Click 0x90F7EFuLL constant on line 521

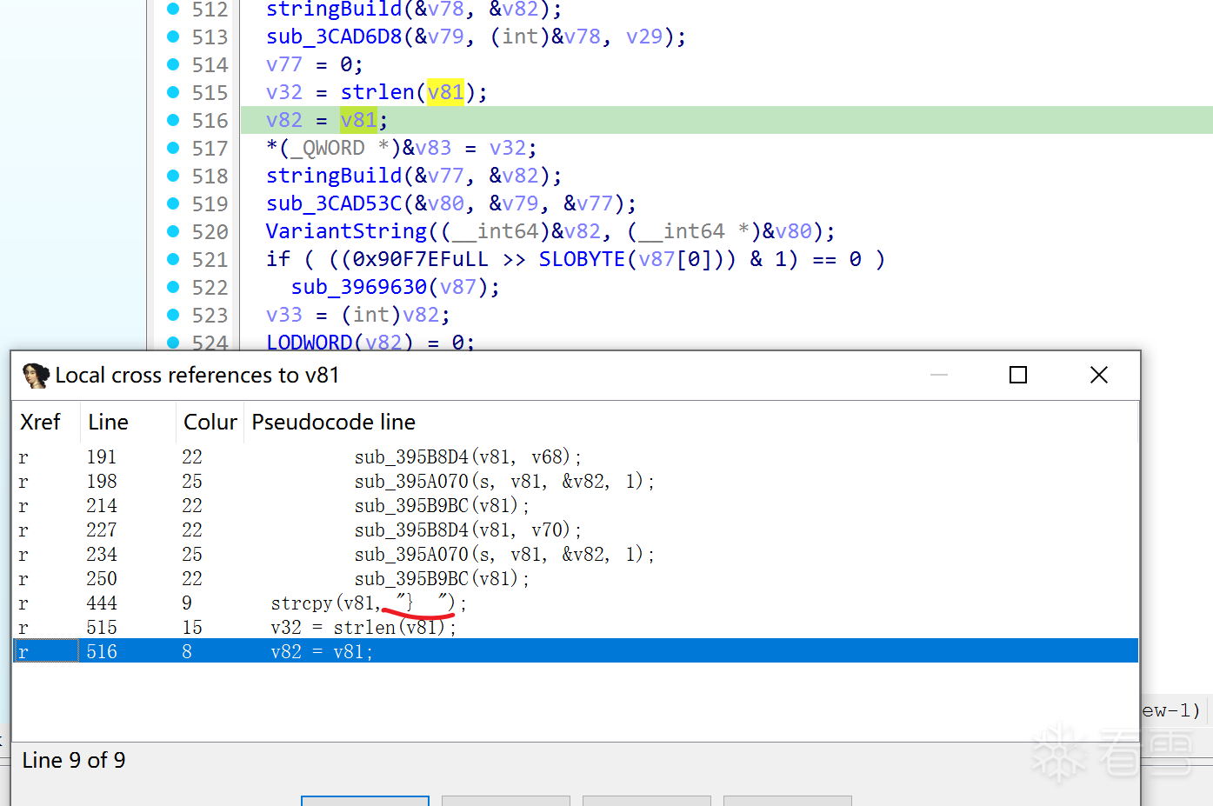click(x=420, y=259)
